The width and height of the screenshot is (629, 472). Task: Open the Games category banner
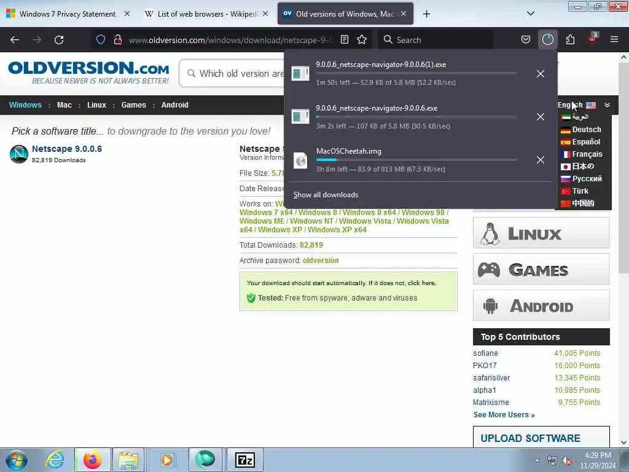(x=541, y=269)
